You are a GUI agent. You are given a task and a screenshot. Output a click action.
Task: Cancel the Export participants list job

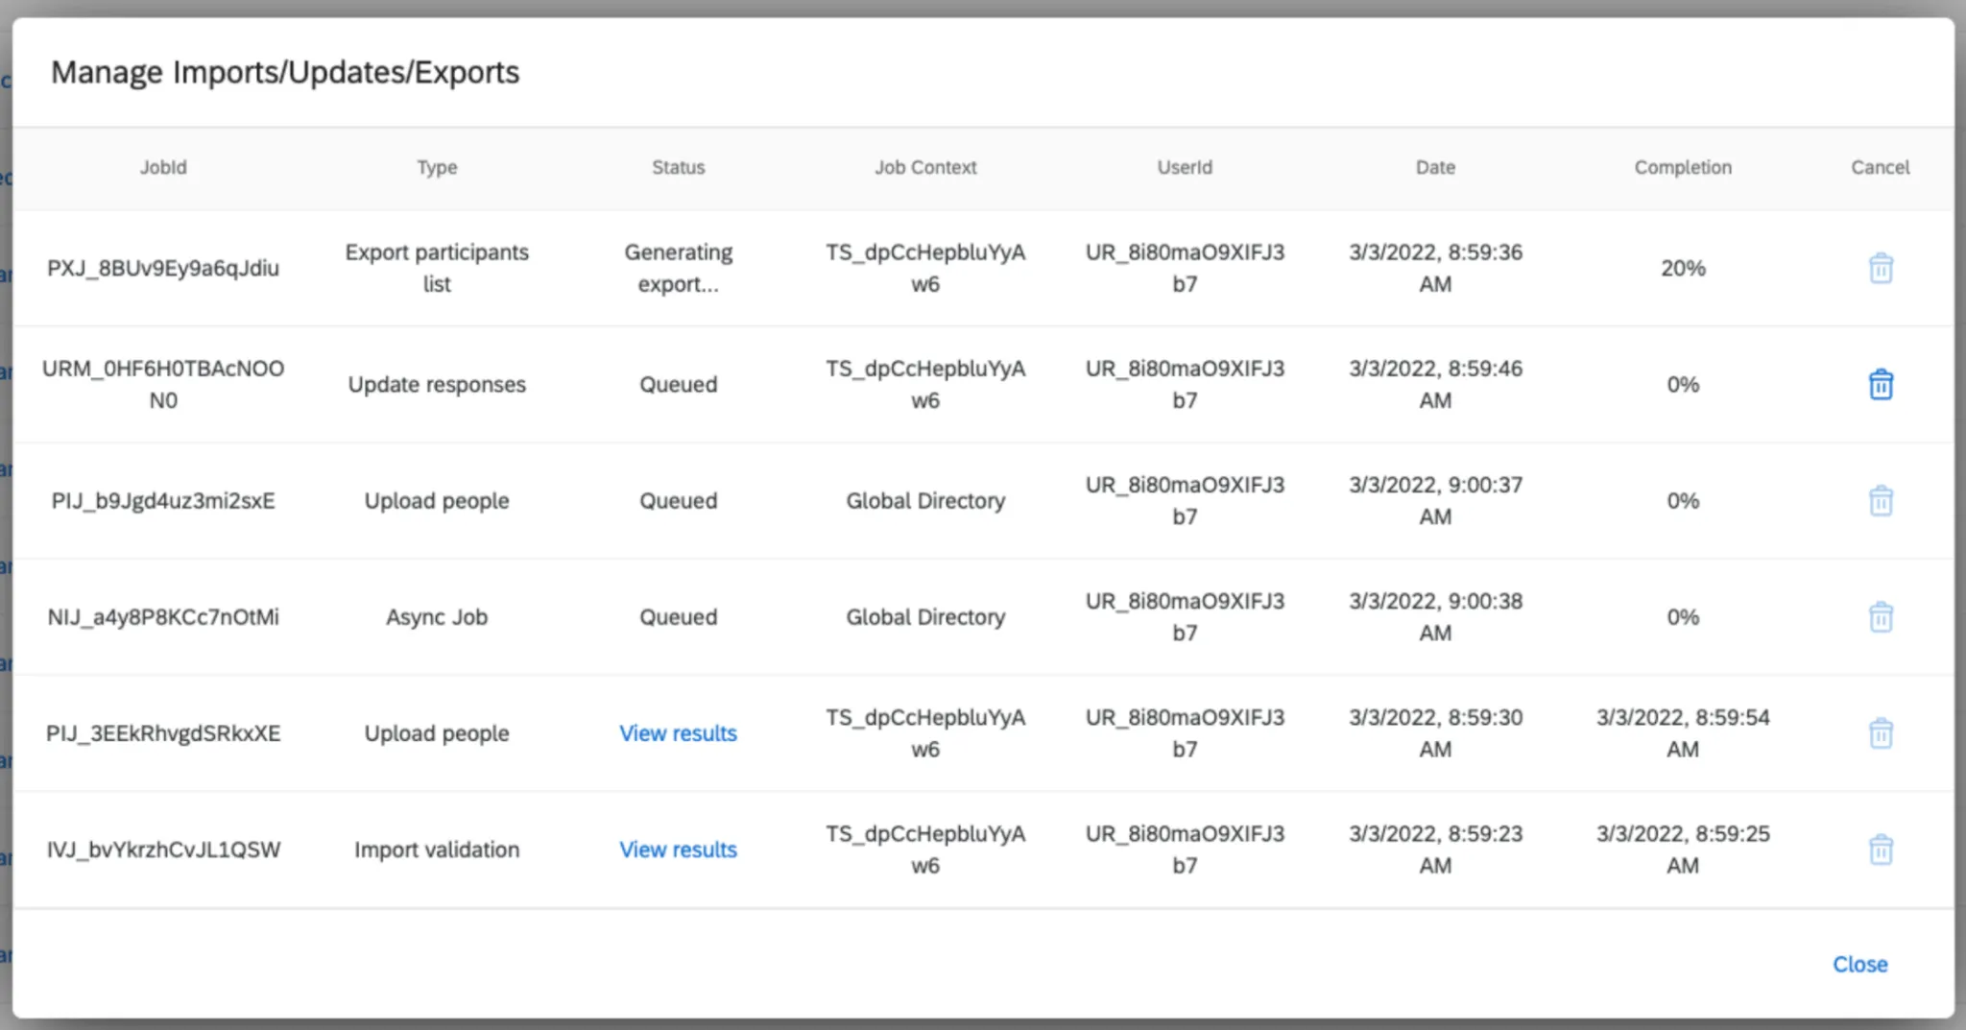pos(1881,268)
